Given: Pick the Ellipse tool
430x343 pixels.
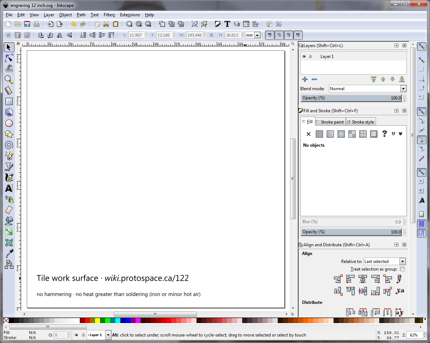Looking at the screenshot, I should point(9,123).
